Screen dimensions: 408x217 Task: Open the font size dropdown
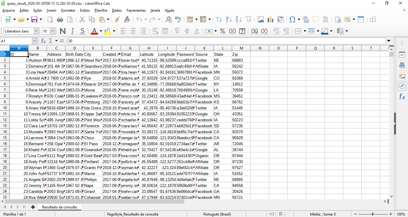53,31
